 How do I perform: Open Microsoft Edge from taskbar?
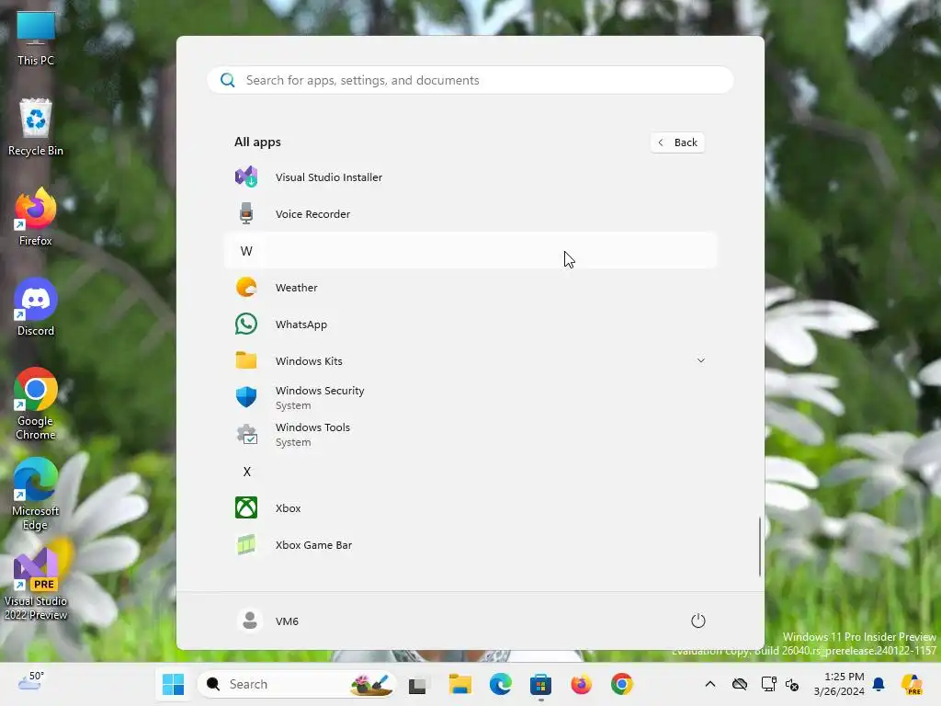pos(501,684)
